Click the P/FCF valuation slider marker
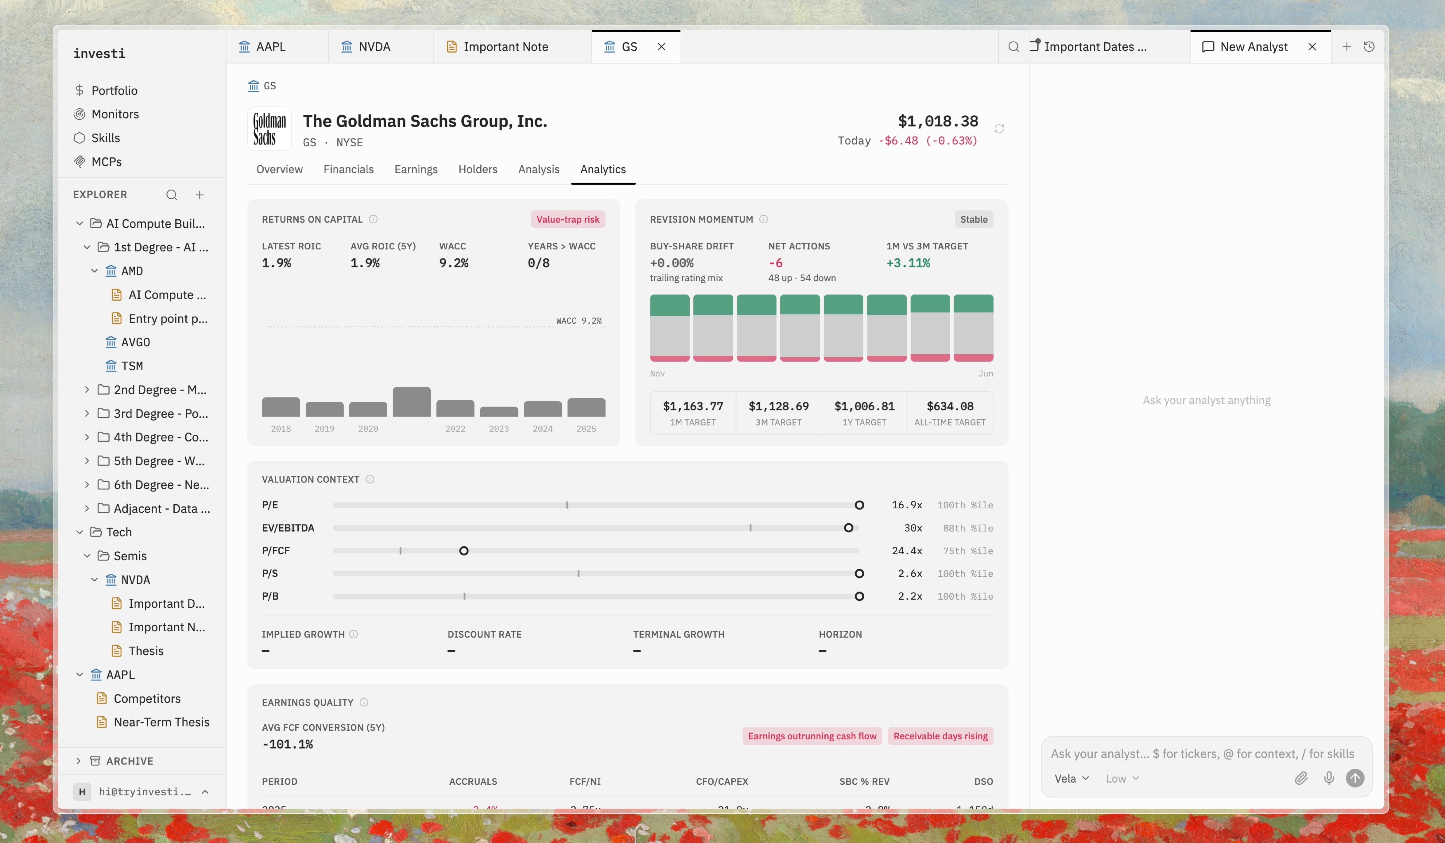The width and height of the screenshot is (1445, 843). point(464,551)
